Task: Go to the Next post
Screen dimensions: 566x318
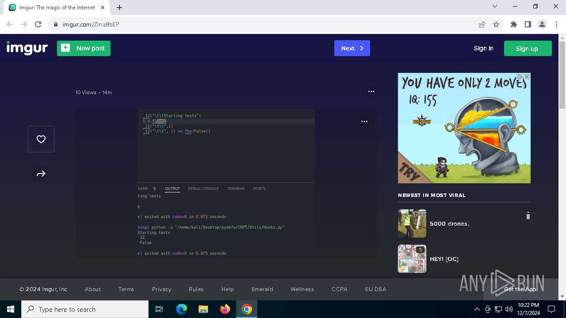Action: (352, 48)
